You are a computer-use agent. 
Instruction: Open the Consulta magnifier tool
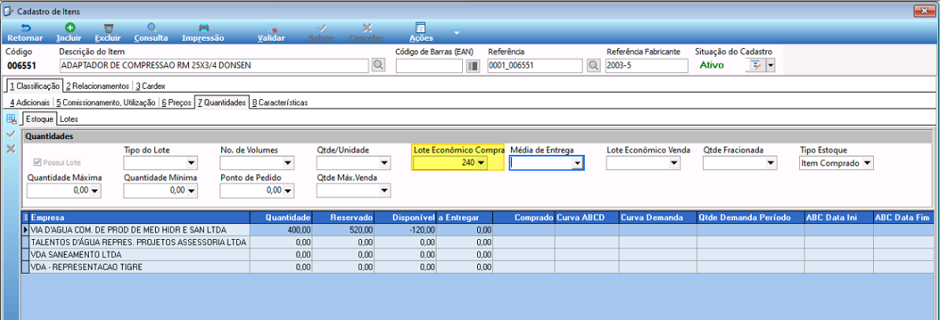click(x=152, y=28)
